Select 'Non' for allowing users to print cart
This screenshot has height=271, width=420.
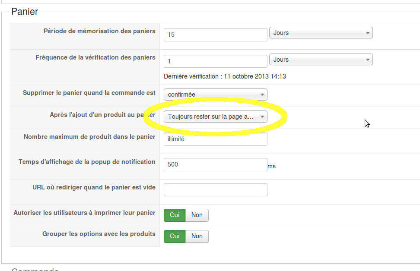tap(197, 215)
